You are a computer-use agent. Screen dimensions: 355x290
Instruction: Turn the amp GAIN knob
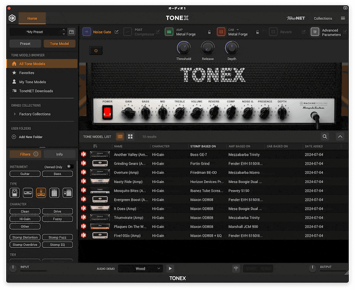pos(129,113)
